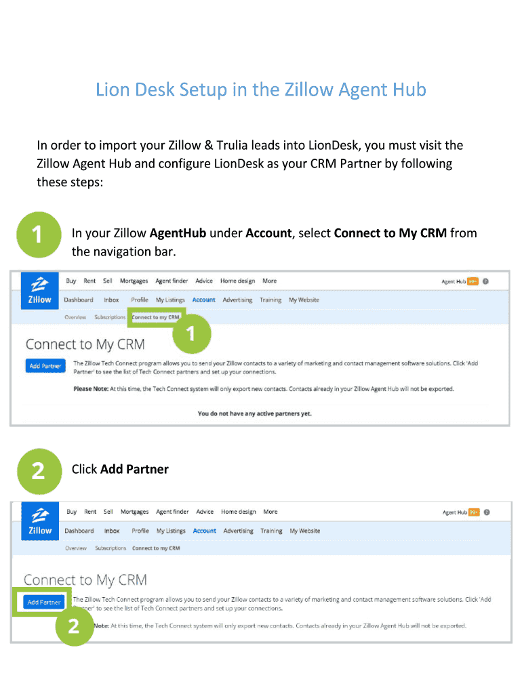Open the More navigation menu
Viewport: 522px width, 694px height.
[270, 281]
